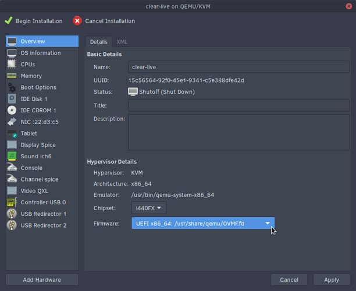This screenshot has width=356, height=291.
Task: Select the Tablet input device icon
Action: [12, 134]
